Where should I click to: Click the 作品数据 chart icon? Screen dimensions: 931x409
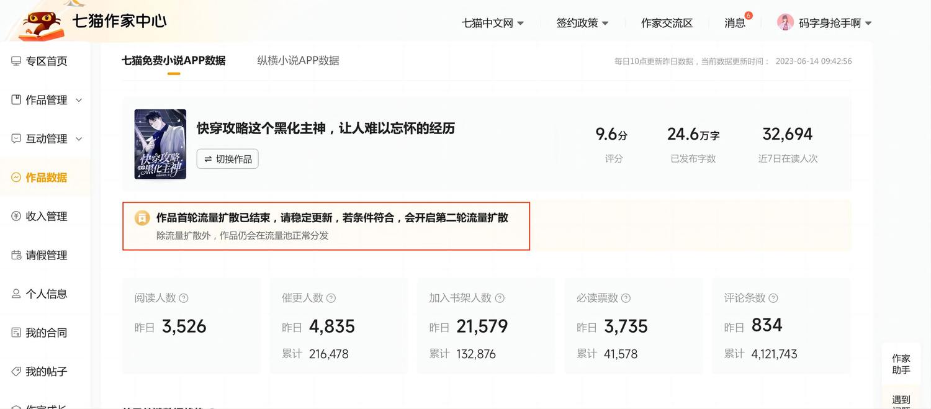(x=16, y=178)
